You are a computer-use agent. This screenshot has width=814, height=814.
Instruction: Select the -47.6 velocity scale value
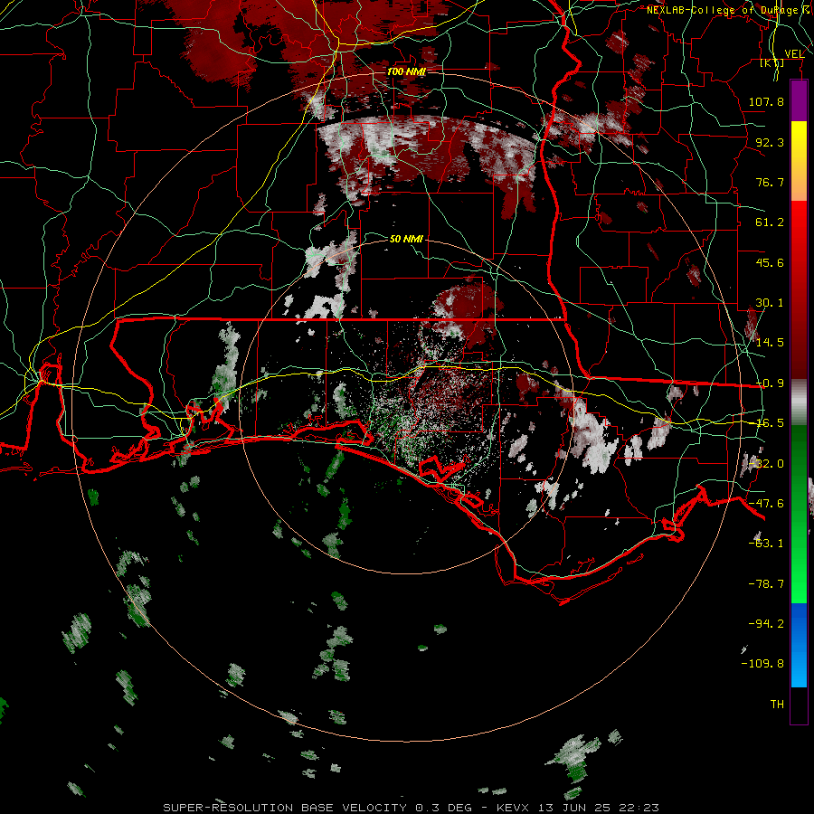tap(766, 503)
